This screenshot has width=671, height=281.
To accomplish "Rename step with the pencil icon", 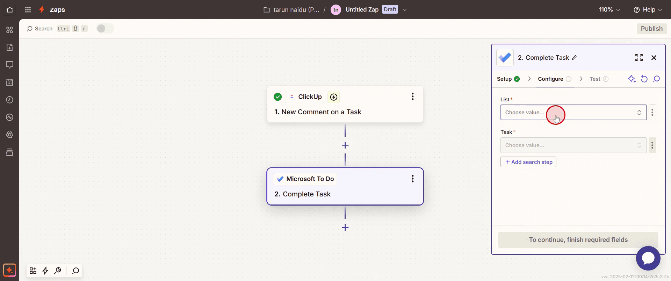I will click(574, 58).
